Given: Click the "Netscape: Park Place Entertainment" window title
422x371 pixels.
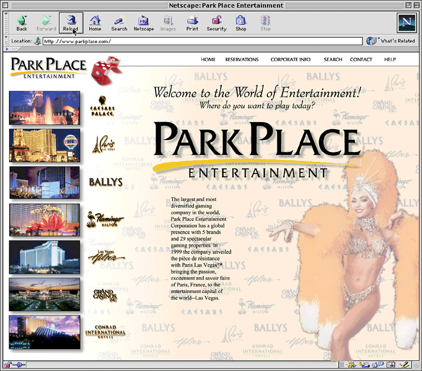Looking at the screenshot, I should (x=226, y=6).
